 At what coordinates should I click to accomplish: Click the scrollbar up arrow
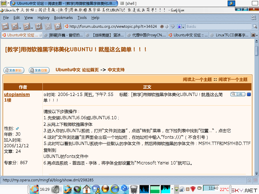(256, 41)
